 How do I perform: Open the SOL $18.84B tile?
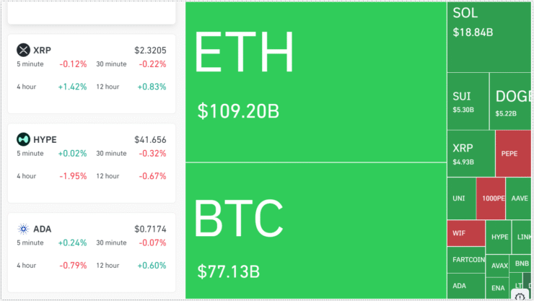point(489,37)
